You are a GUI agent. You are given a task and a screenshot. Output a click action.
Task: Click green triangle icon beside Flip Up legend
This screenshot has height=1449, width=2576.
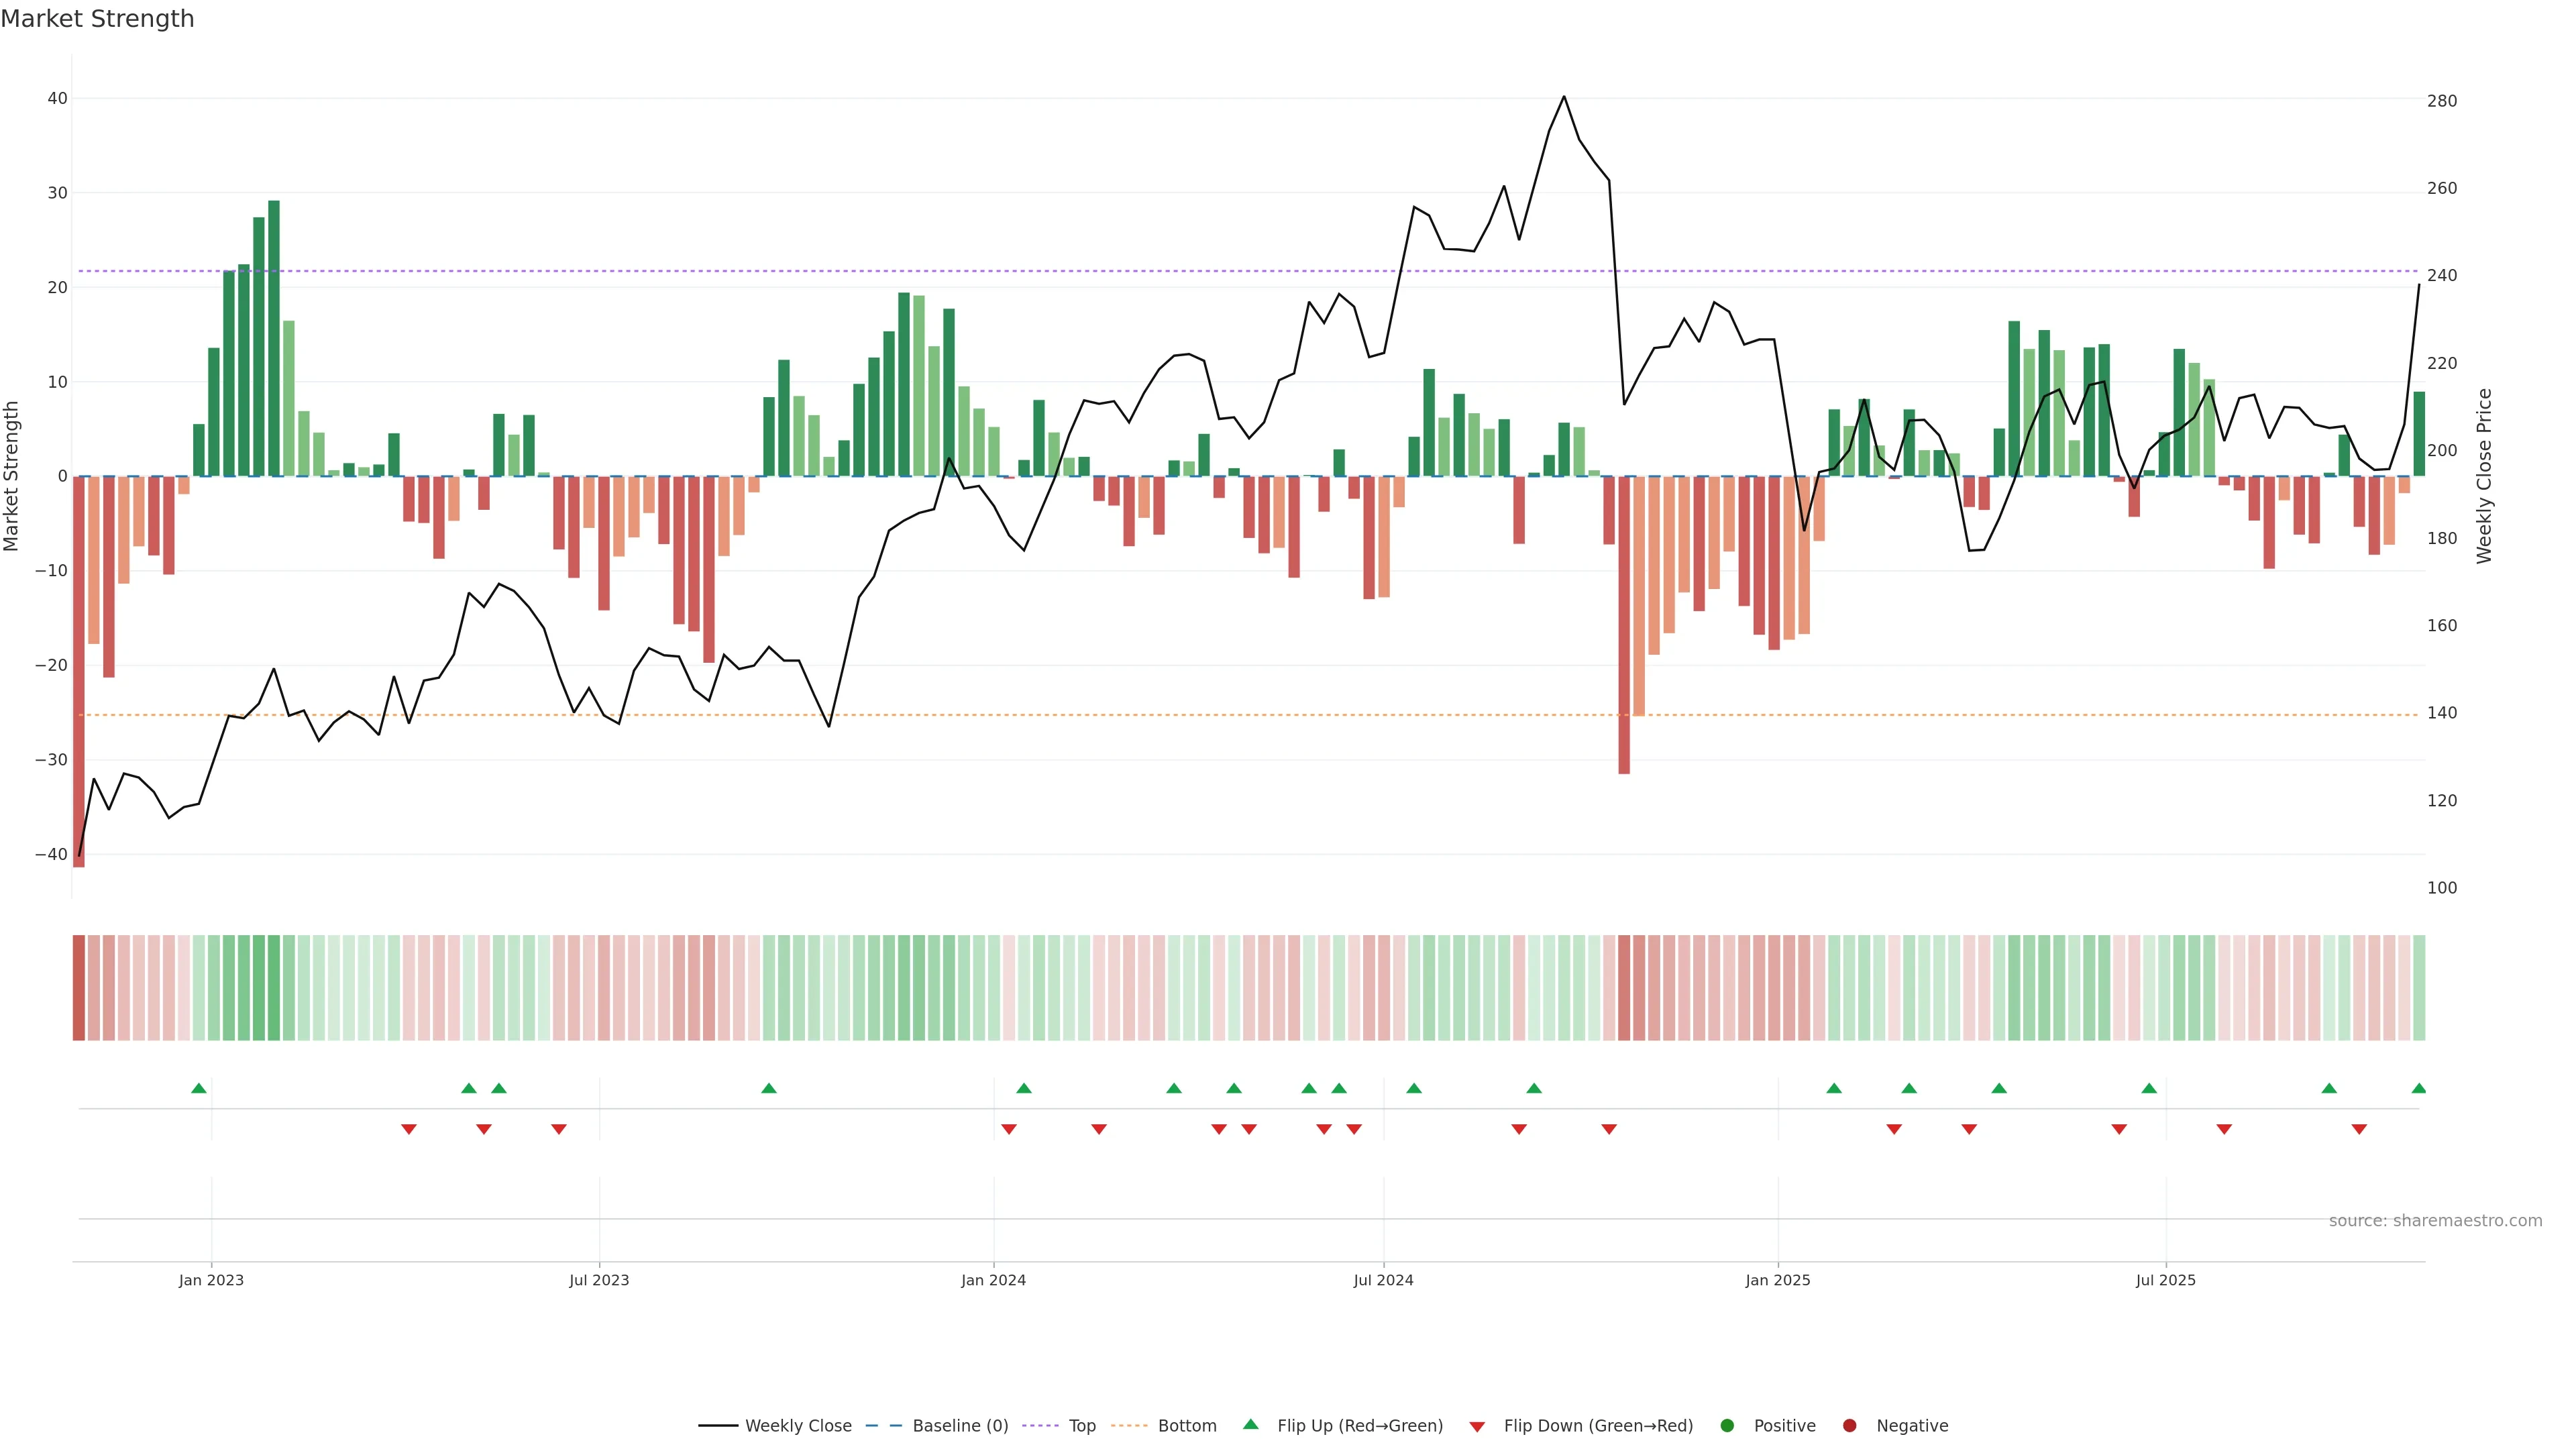click(1250, 1424)
